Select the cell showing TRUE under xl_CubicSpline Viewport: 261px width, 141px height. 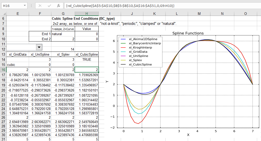click(x=87, y=59)
